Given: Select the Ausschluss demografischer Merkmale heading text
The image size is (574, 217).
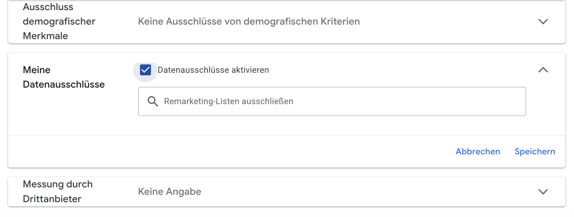Looking at the screenshot, I should coord(59,22).
